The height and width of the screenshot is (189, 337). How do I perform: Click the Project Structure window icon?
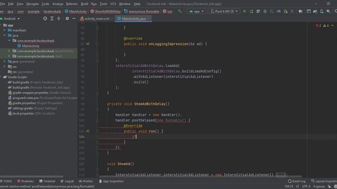309,11
